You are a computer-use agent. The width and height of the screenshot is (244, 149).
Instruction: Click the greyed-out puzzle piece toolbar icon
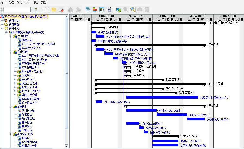(78, 10)
